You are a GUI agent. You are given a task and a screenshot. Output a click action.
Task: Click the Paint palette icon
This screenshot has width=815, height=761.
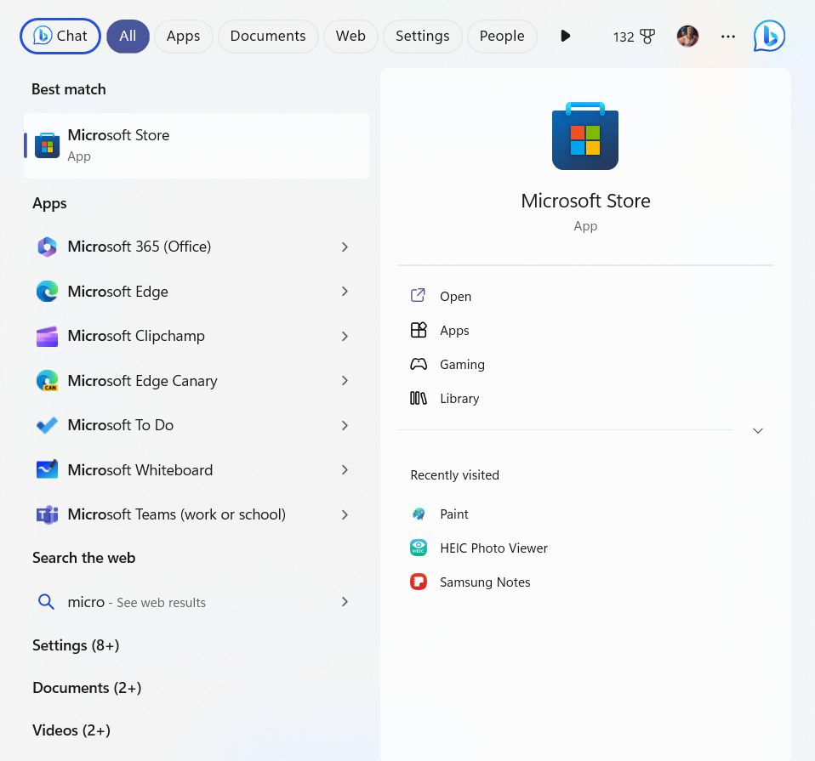point(419,514)
